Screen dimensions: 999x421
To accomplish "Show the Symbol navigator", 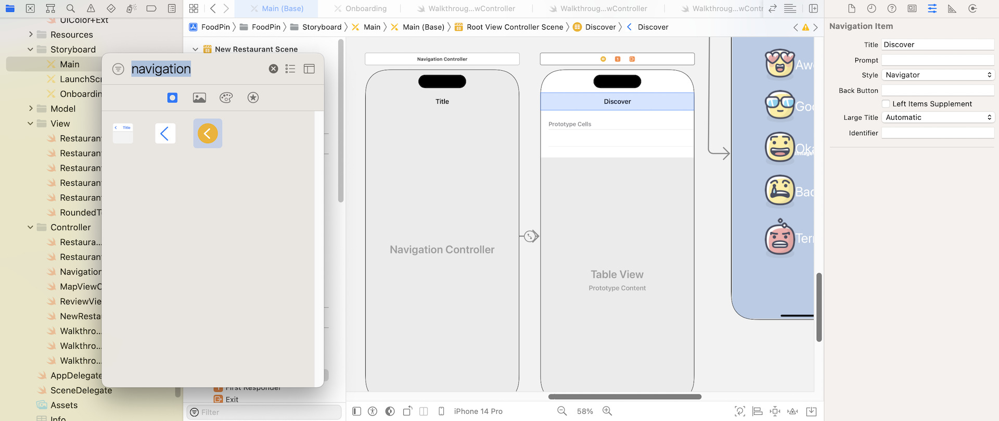I will (50, 8).
